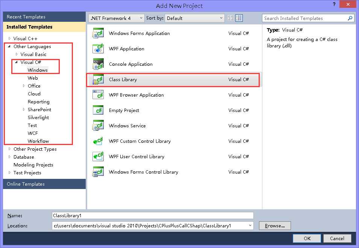Expand the Test Projects tree node
The width and height of the screenshot is (359, 248).
pos(9,172)
